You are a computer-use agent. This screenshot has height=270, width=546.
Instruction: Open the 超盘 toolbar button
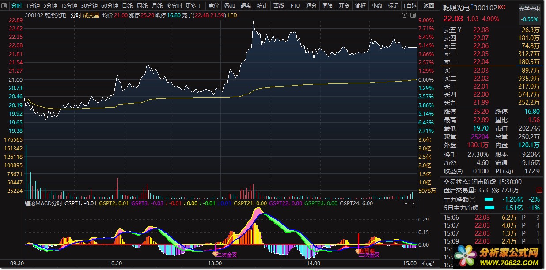[246, 6]
